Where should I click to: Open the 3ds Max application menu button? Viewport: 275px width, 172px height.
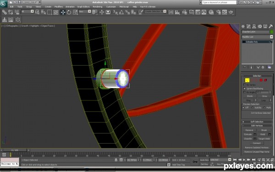(x=4, y=4)
